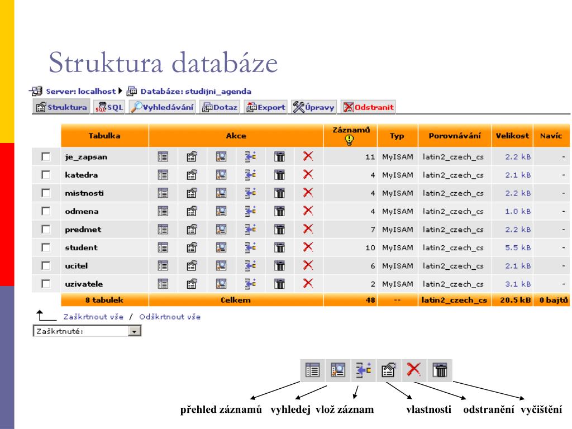This screenshot has height=429, width=572.
Task: Click the 'Tabulka' column header
Action: 104,136
